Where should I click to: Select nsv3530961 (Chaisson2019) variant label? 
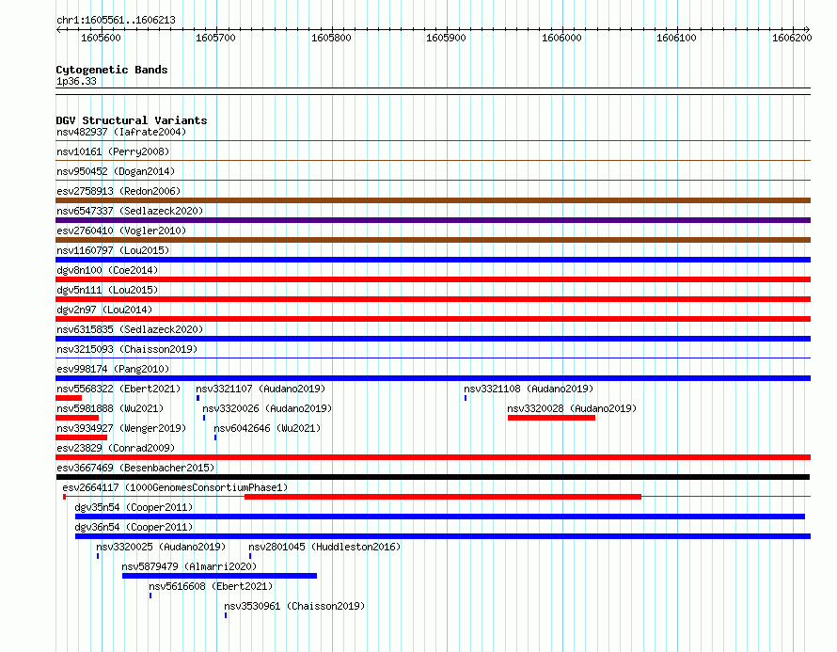click(x=294, y=606)
